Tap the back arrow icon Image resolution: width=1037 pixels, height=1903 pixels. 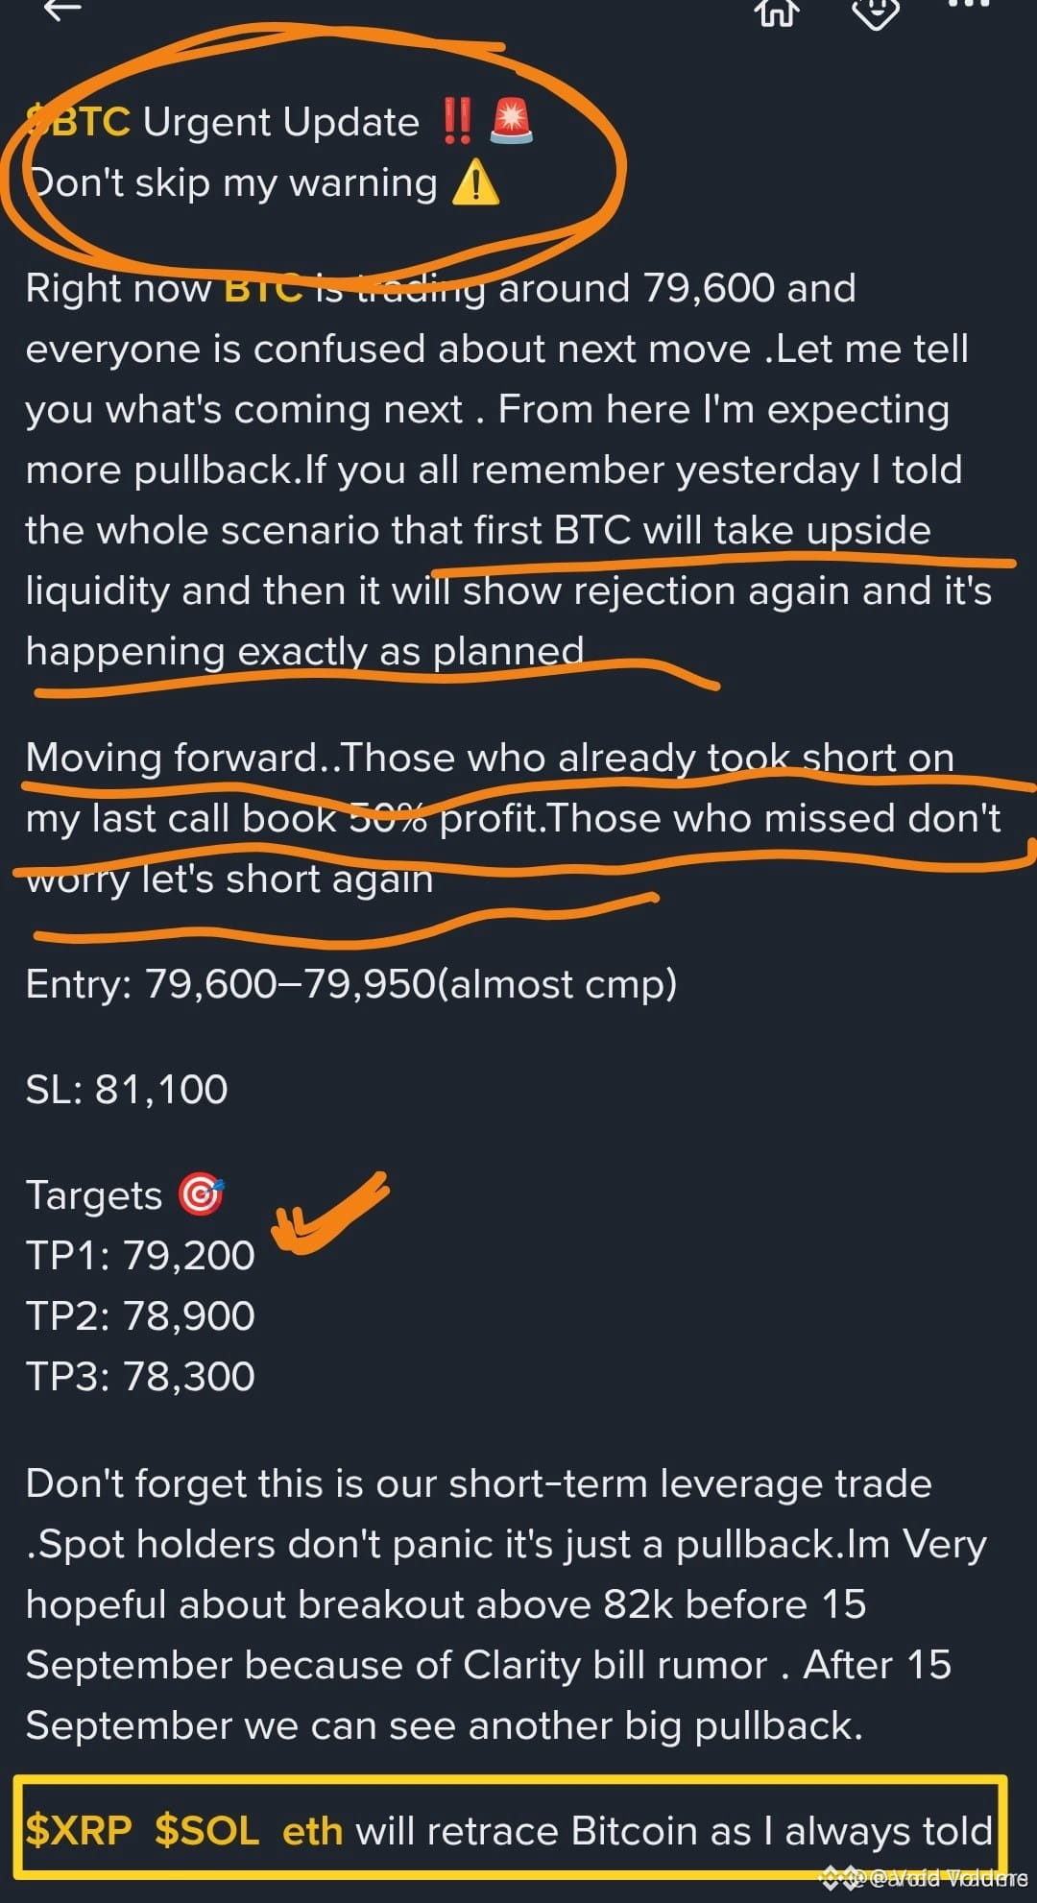63,10
